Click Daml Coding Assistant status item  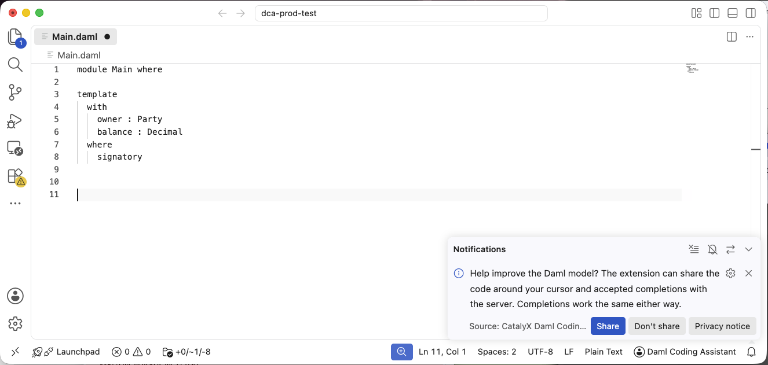pyautogui.click(x=685, y=352)
